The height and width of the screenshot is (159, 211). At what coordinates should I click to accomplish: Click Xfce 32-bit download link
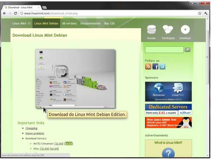click(x=45, y=149)
